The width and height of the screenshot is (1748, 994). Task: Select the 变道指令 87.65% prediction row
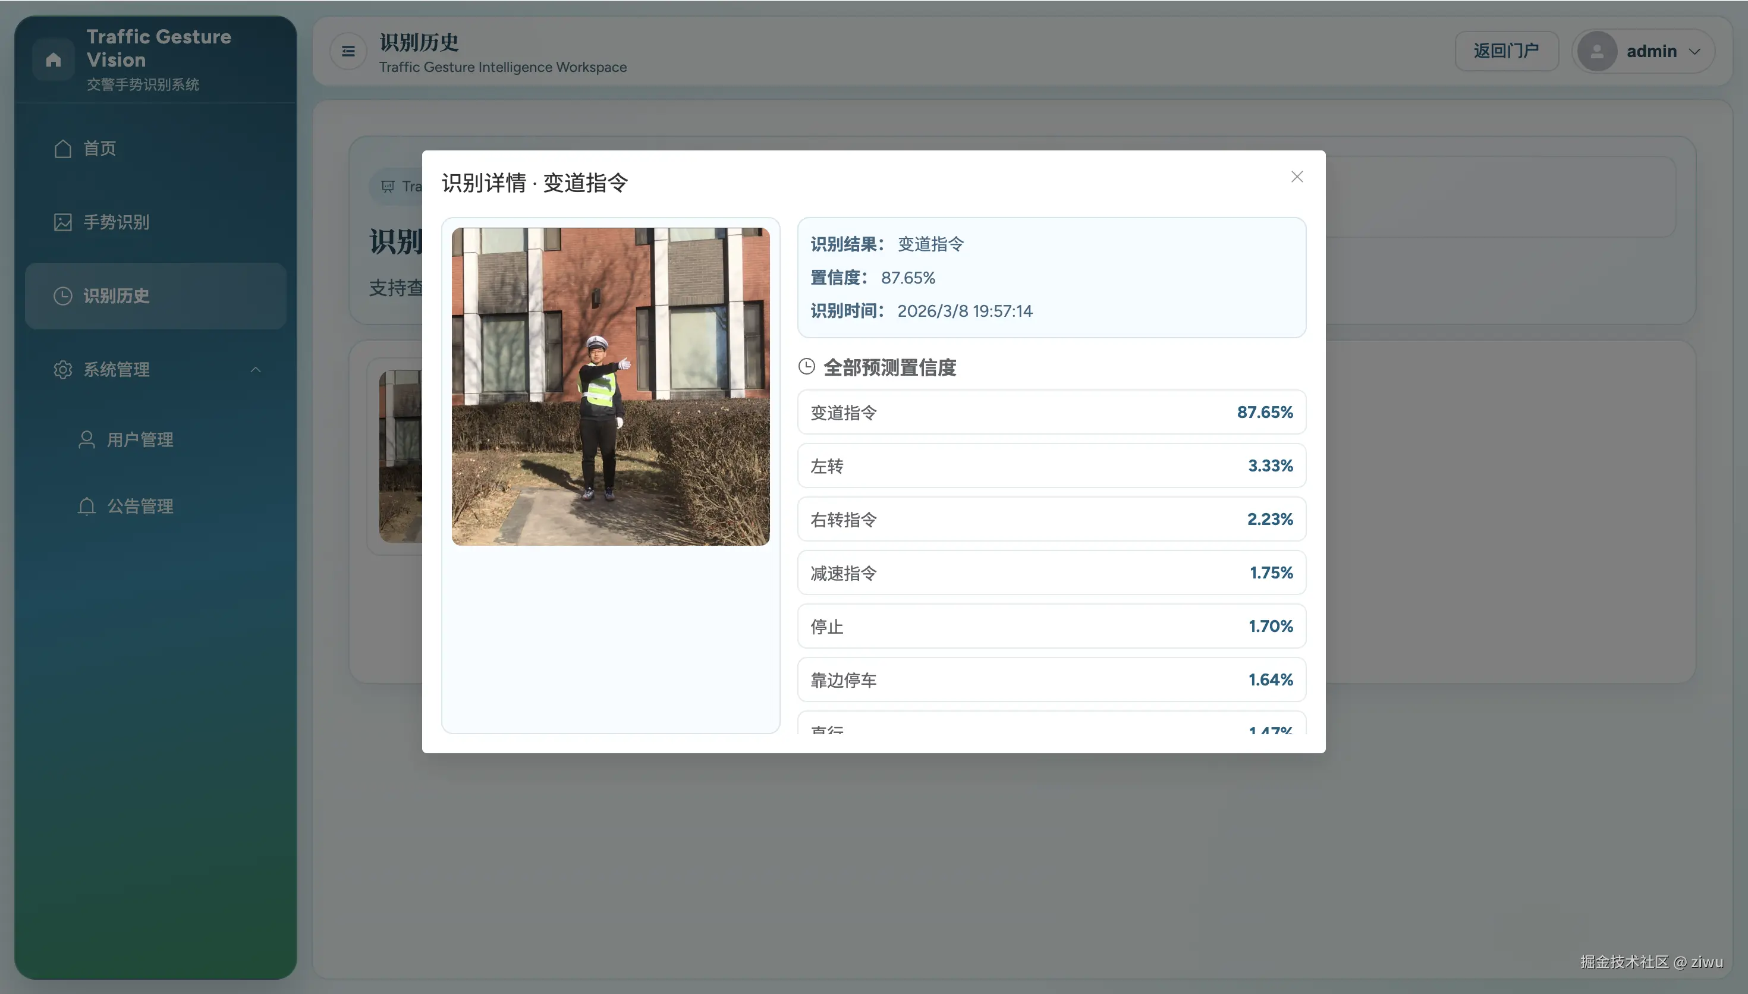[x=1051, y=413]
